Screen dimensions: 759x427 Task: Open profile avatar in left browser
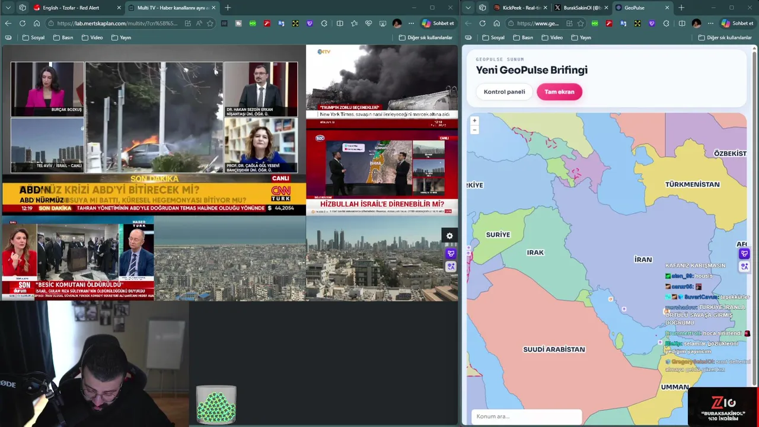click(x=397, y=23)
